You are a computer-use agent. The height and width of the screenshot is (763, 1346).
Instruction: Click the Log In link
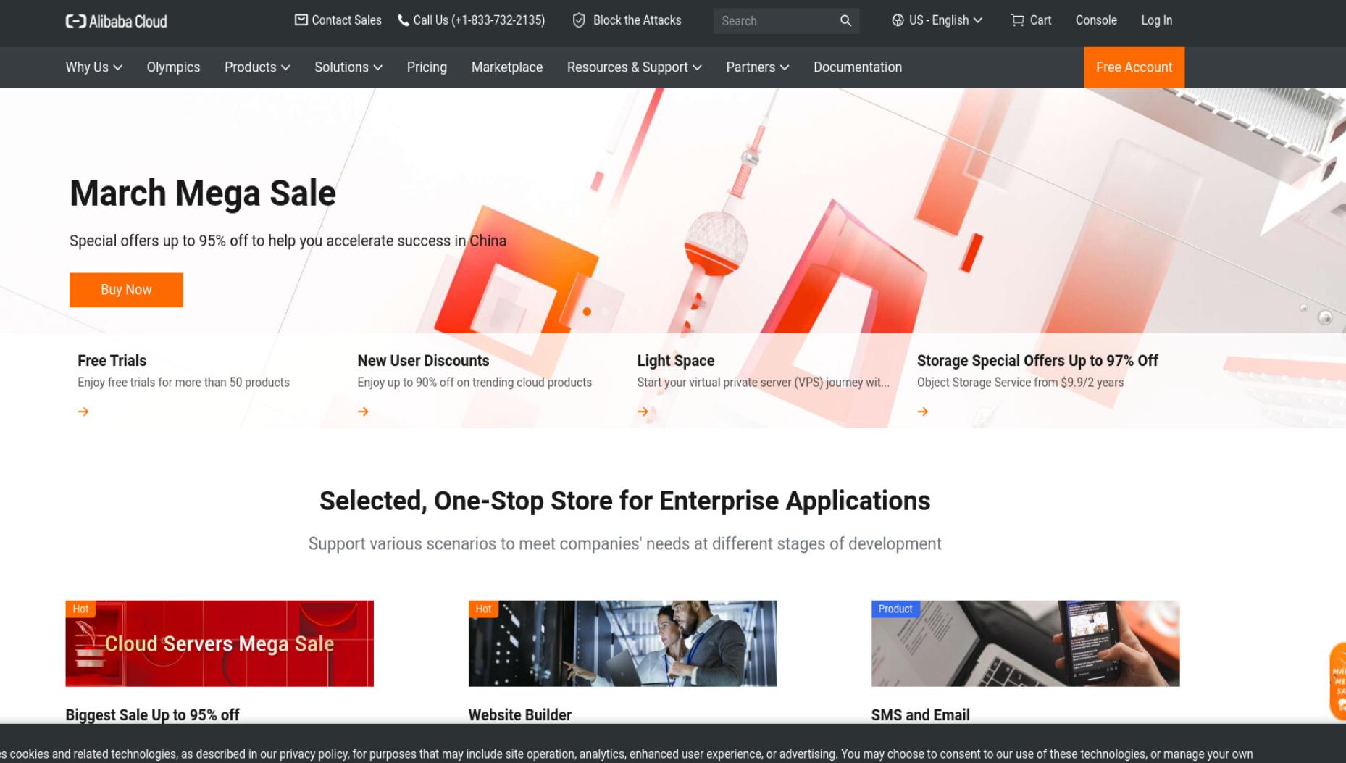(x=1157, y=20)
